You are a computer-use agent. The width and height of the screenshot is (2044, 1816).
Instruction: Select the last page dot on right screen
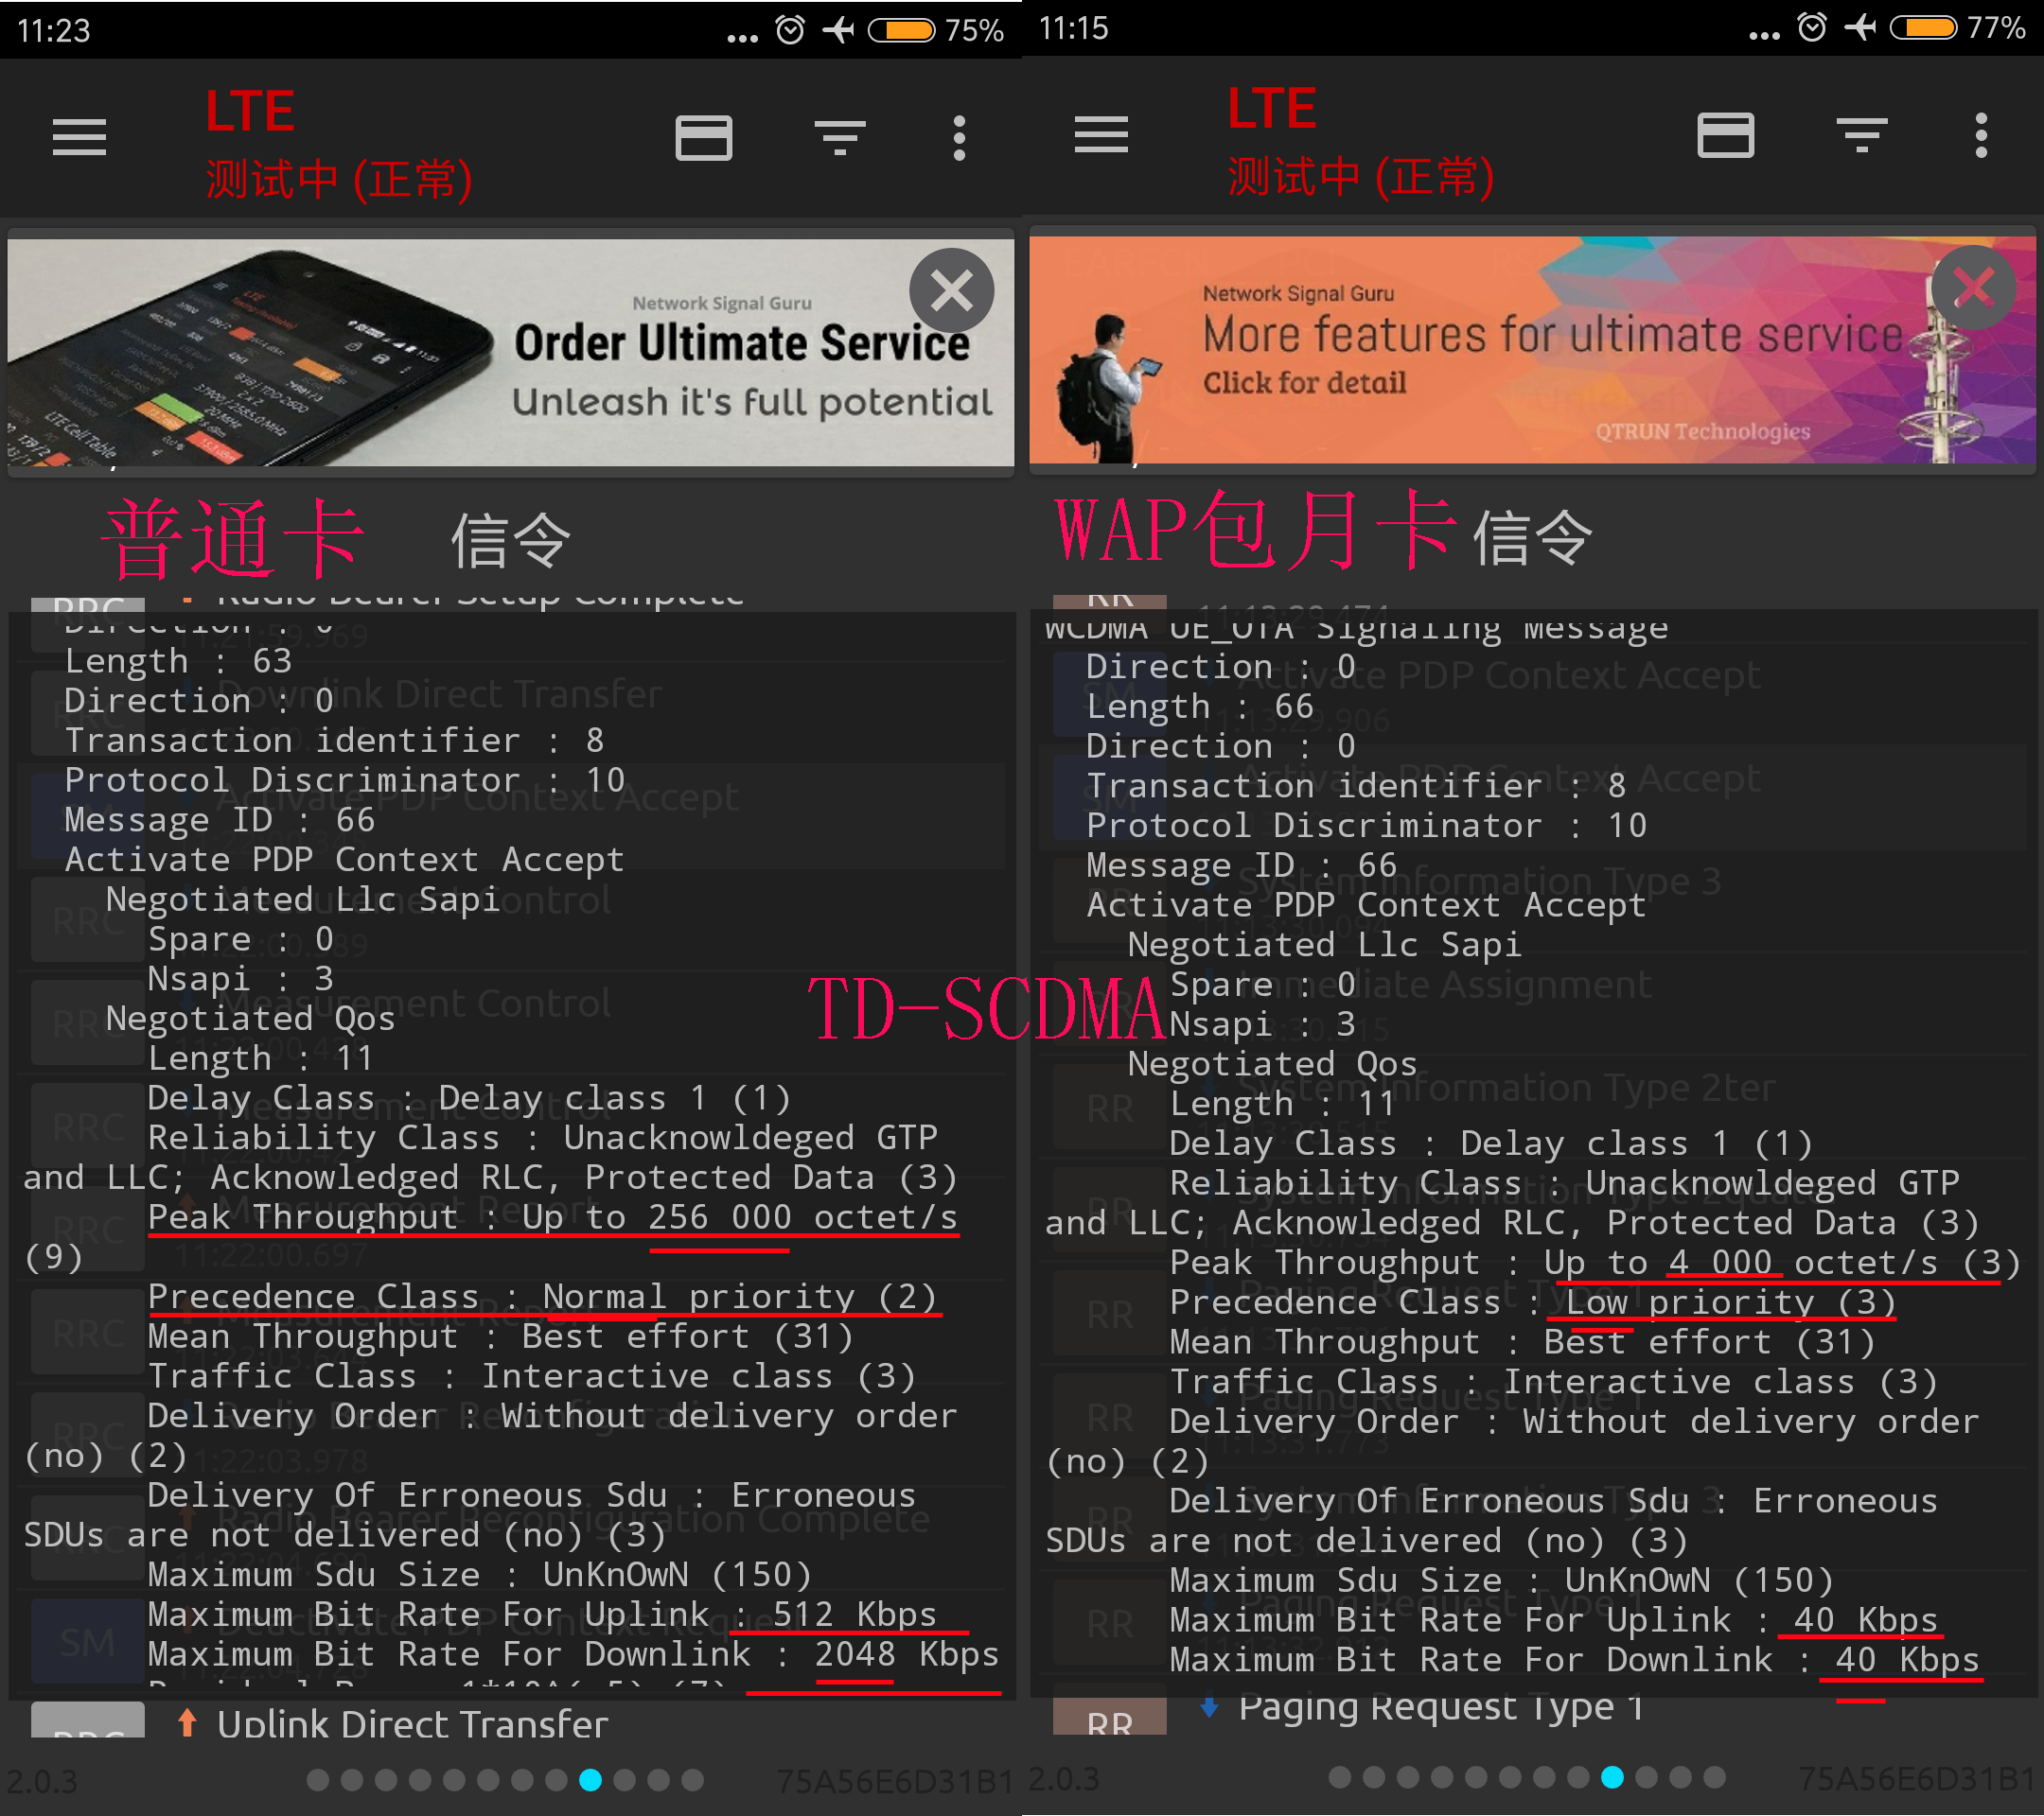pyautogui.click(x=1714, y=1777)
